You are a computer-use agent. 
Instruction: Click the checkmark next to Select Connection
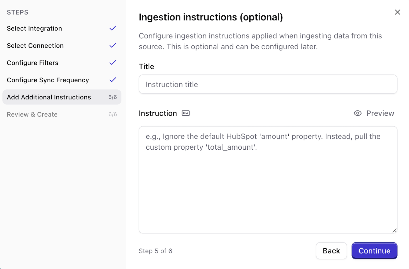click(x=113, y=45)
